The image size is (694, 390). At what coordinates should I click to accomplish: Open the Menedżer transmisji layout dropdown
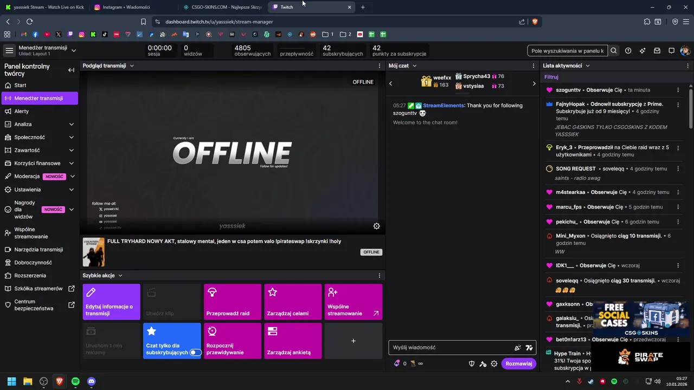coord(74,50)
